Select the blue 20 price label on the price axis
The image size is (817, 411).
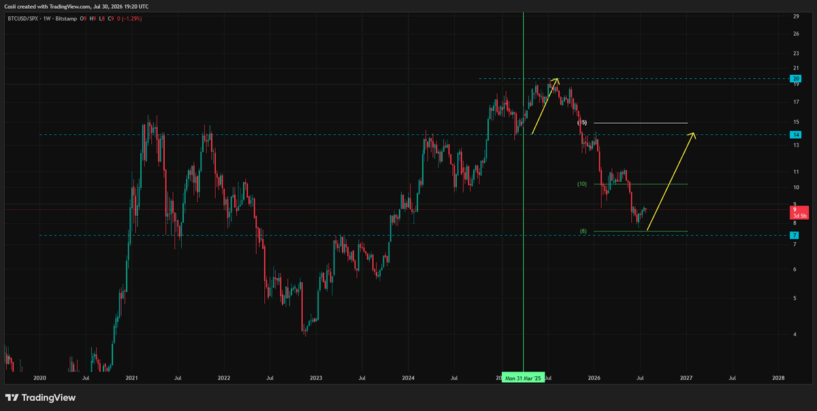(795, 78)
